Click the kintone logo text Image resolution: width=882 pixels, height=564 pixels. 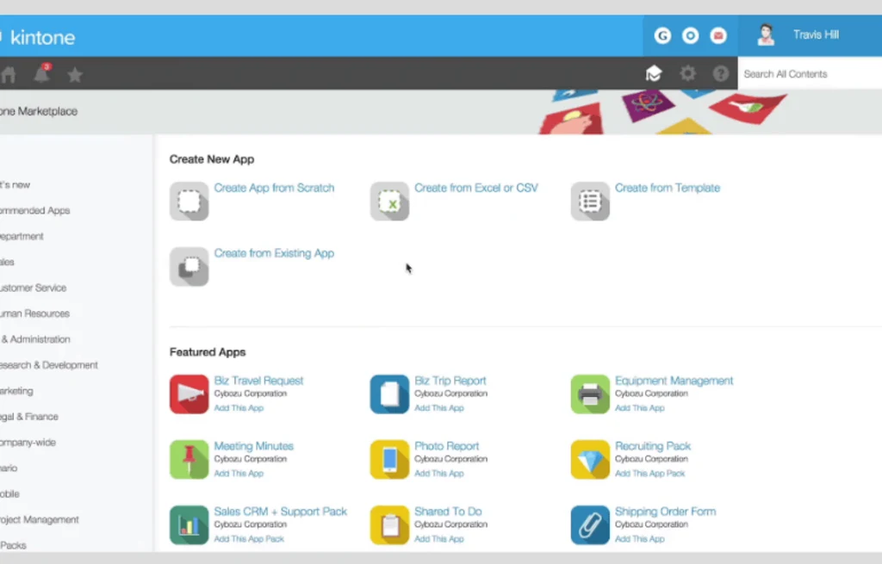tap(43, 38)
